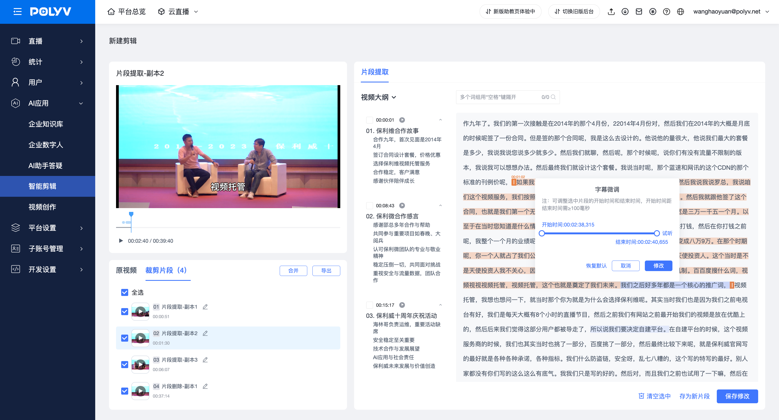Click the POLYV logo

coord(51,11)
